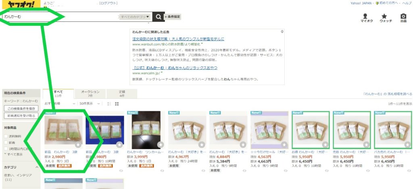Image resolution: width=413 pixels, height=189 pixels.
Task: Collapse the カテゴリ section chevron
Action: tap(37, 167)
